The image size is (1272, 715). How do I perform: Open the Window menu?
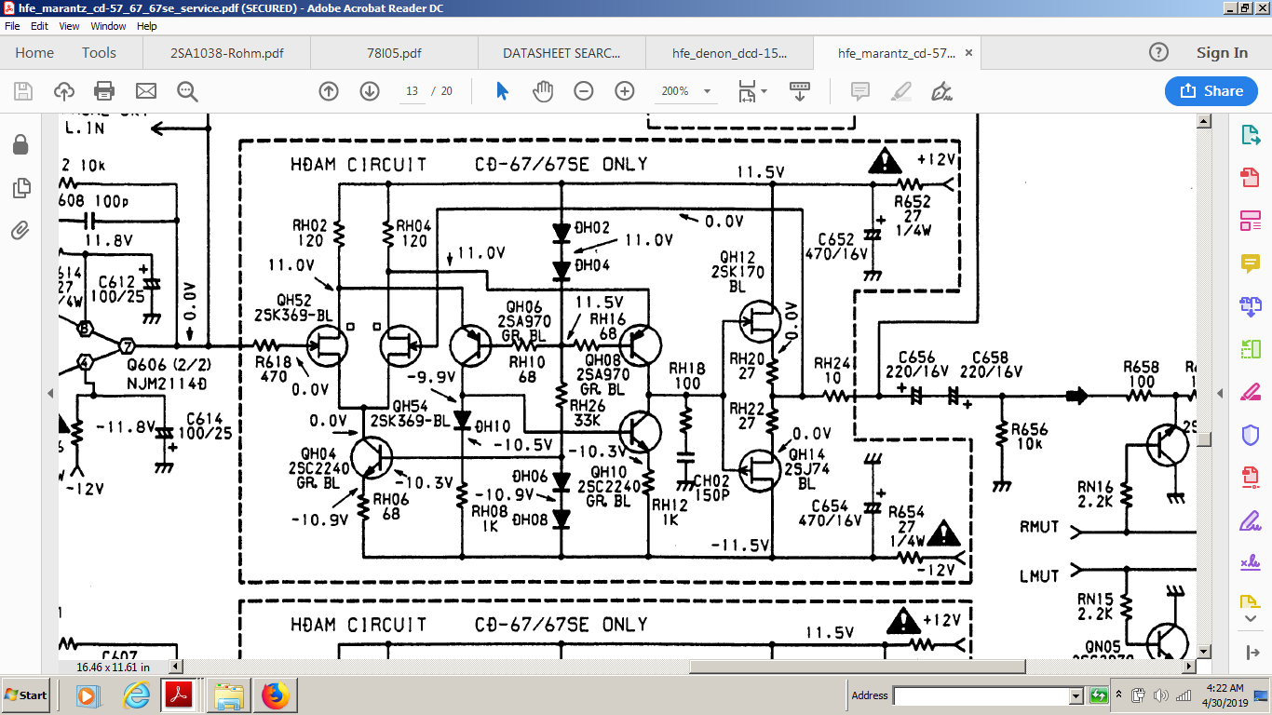(109, 26)
